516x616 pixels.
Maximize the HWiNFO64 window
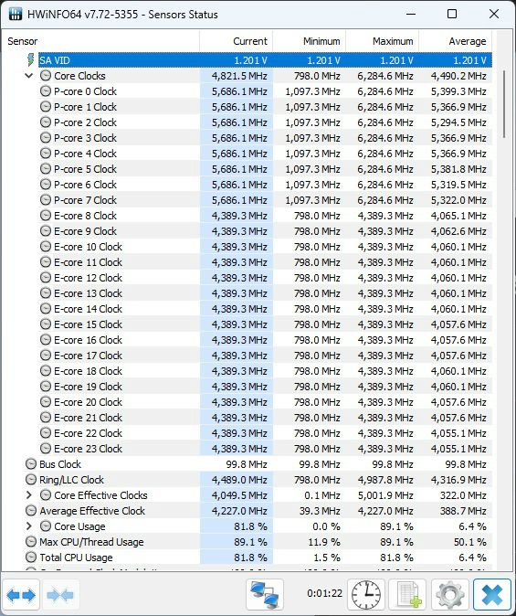click(x=452, y=14)
